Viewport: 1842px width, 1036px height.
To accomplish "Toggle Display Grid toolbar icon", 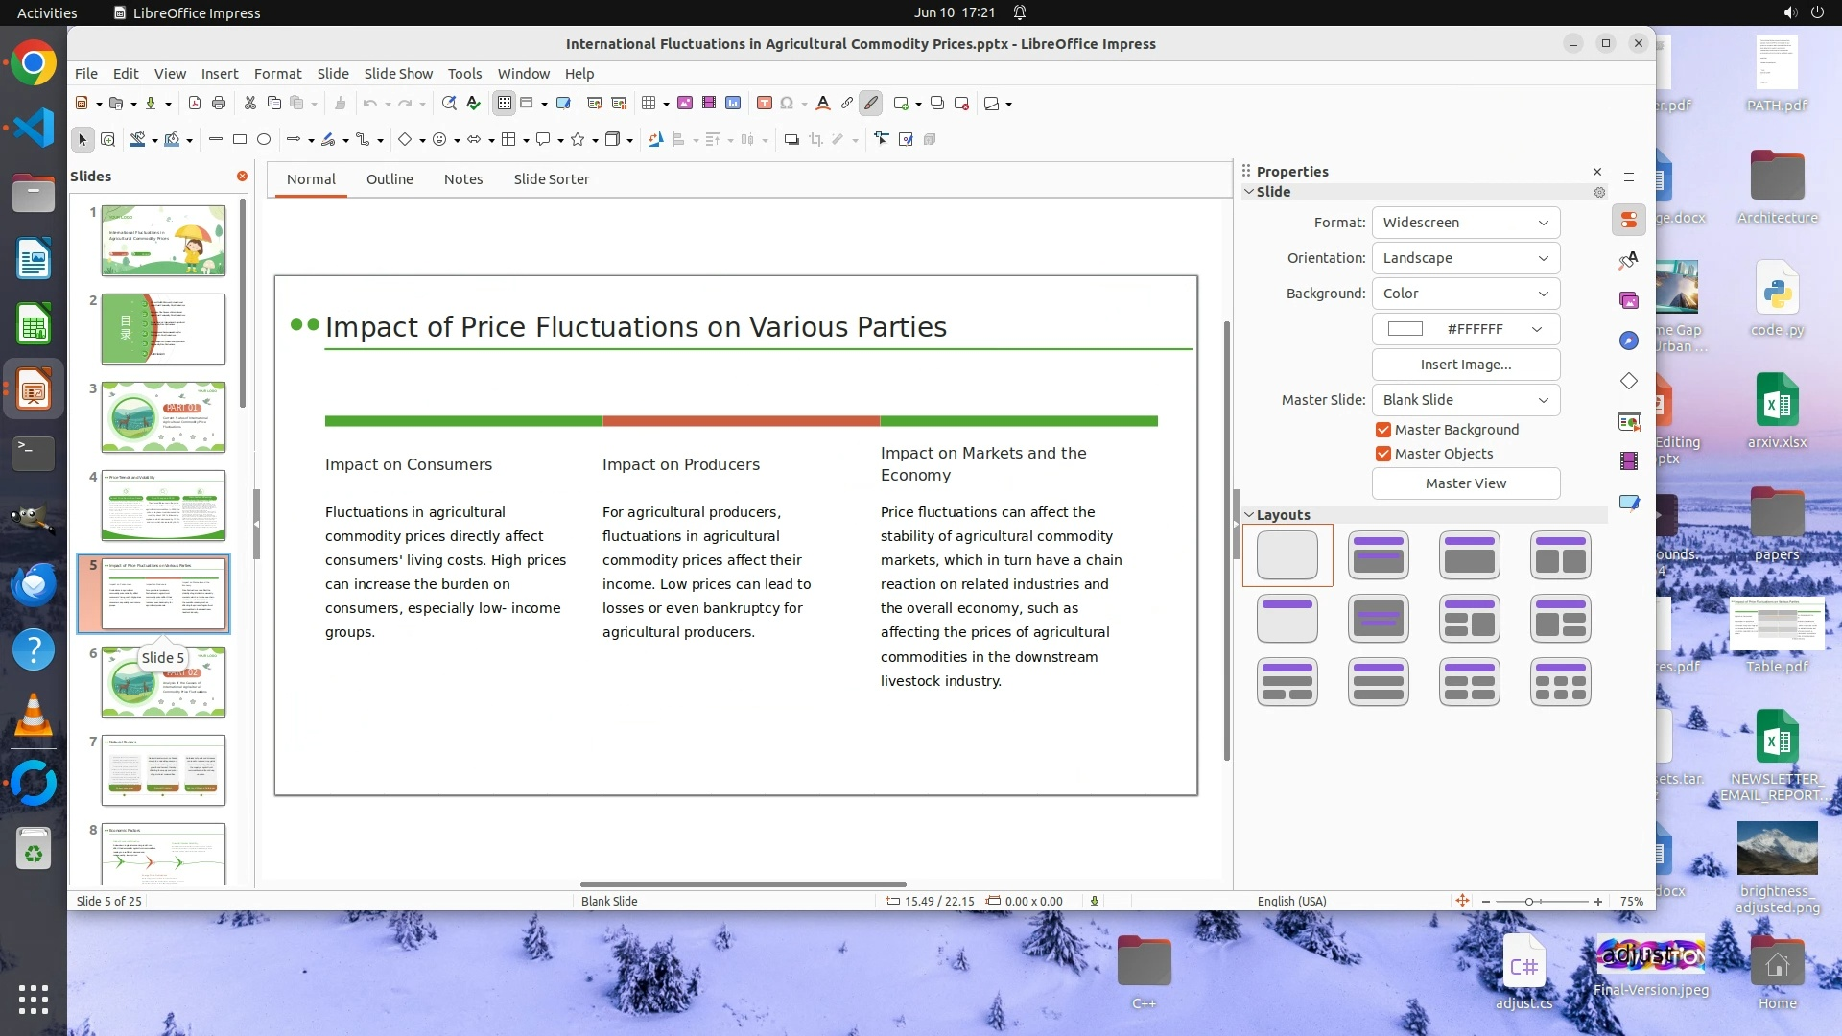I will coord(505,104).
